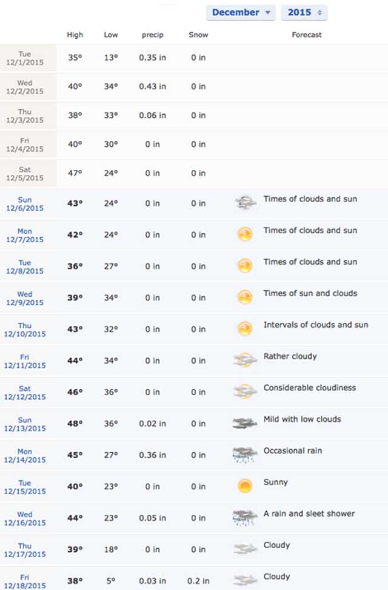Click the sleet shower icon for Wed 12/16/2015
388x590 pixels.
[x=245, y=518]
